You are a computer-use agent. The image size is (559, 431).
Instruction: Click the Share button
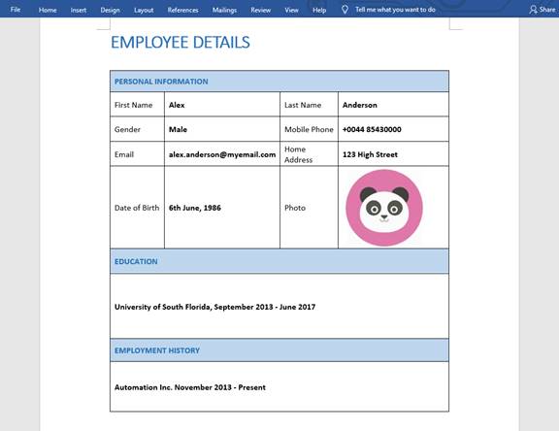[x=543, y=10]
